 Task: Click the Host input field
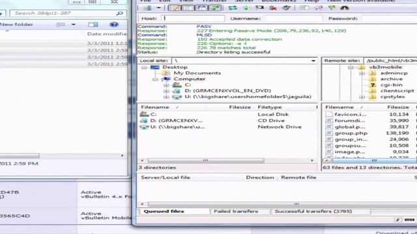point(194,19)
